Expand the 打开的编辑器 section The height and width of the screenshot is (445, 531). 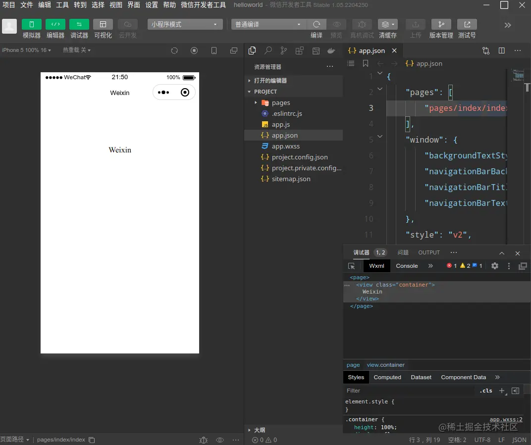coord(293,81)
